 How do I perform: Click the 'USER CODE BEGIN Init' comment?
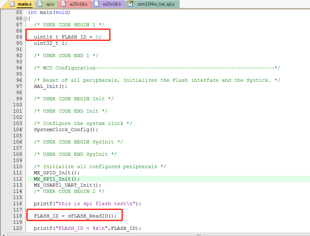click(74, 99)
